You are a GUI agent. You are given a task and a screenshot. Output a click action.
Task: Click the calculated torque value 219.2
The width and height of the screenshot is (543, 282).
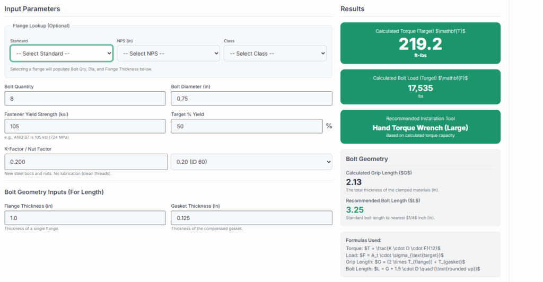(x=420, y=44)
